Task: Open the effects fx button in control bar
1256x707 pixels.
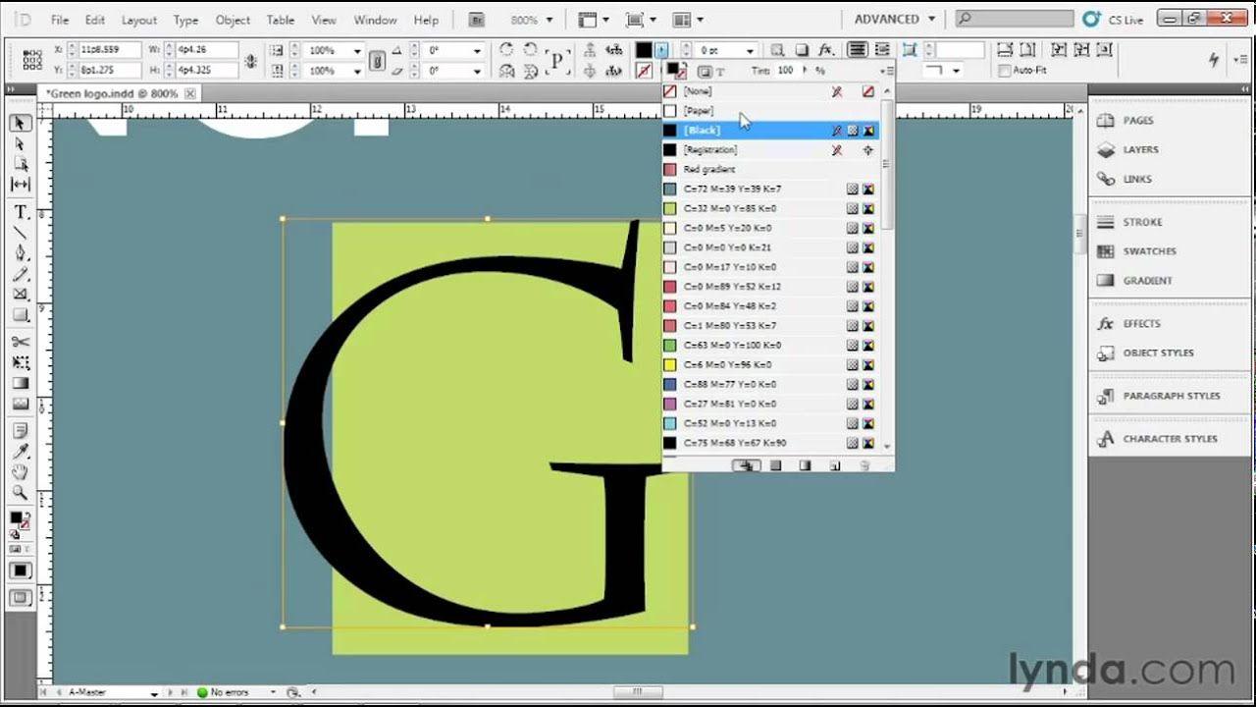Action: [825, 50]
